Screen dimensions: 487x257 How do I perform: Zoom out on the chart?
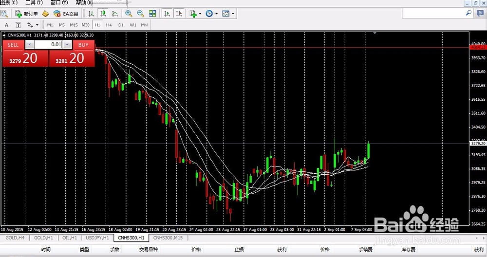pyautogui.click(x=140, y=14)
